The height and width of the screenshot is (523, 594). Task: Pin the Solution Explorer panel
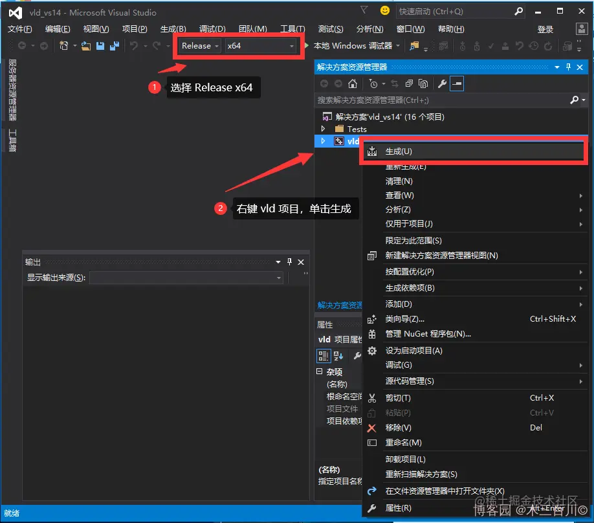[x=568, y=67]
